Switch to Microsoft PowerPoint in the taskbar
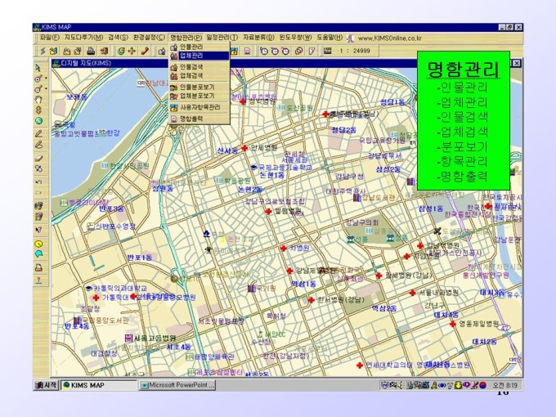The width and height of the screenshot is (556, 417). click(x=177, y=384)
